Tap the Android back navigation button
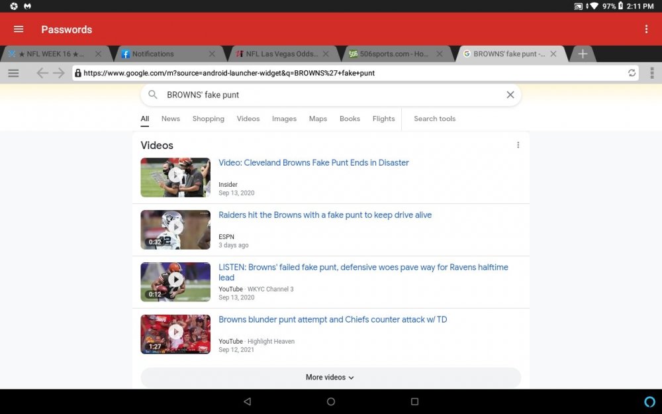This screenshot has width=662, height=414. tap(248, 401)
